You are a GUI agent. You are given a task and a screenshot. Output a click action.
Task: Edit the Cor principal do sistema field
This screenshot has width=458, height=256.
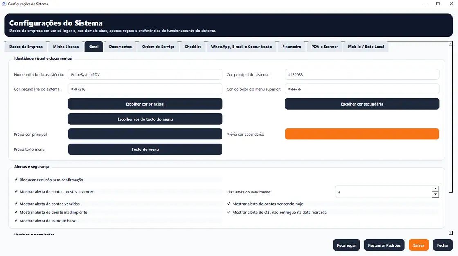click(362, 74)
